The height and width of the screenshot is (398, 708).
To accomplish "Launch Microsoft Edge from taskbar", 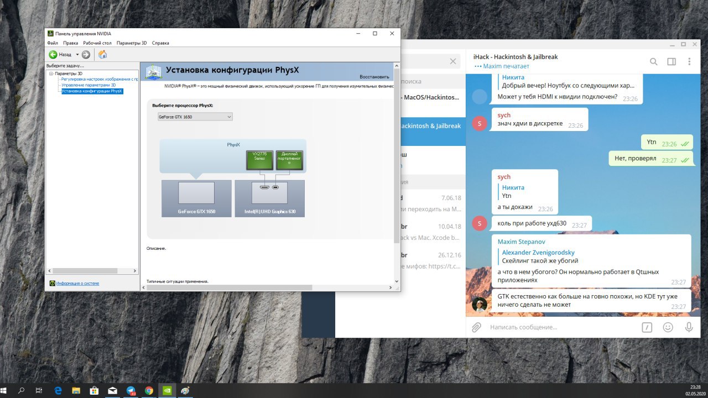I will tap(58, 390).
